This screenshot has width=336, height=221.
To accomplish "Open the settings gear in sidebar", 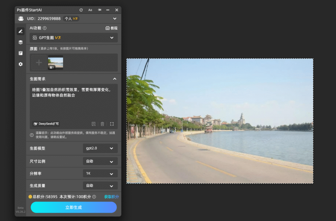I will pos(21,64).
